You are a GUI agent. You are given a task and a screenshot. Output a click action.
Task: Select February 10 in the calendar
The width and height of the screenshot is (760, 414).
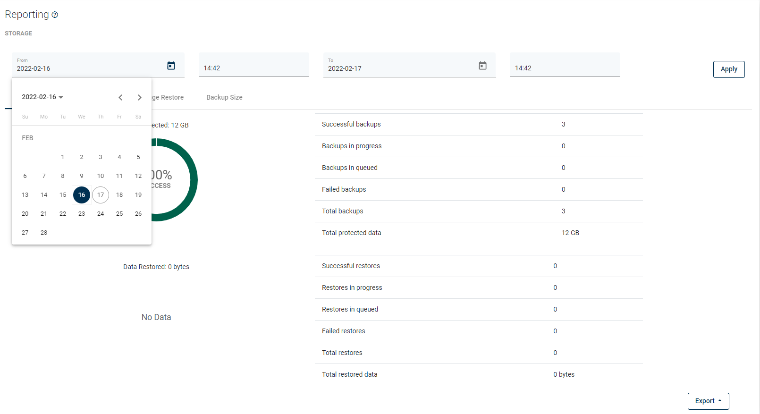click(x=101, y=176)
